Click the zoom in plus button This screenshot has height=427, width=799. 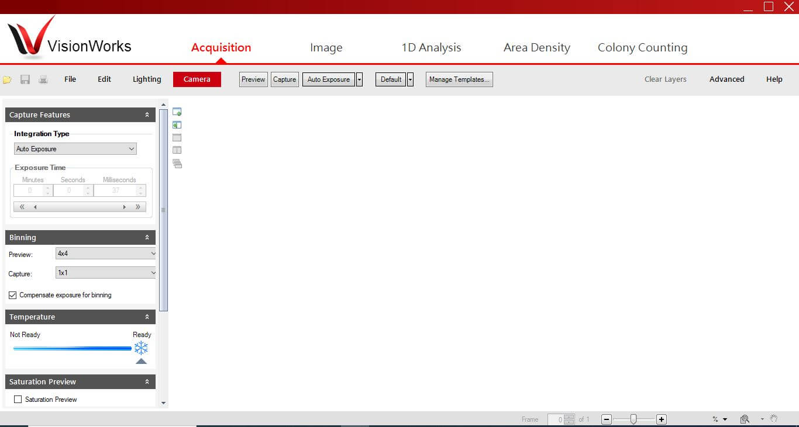[661, 419]
